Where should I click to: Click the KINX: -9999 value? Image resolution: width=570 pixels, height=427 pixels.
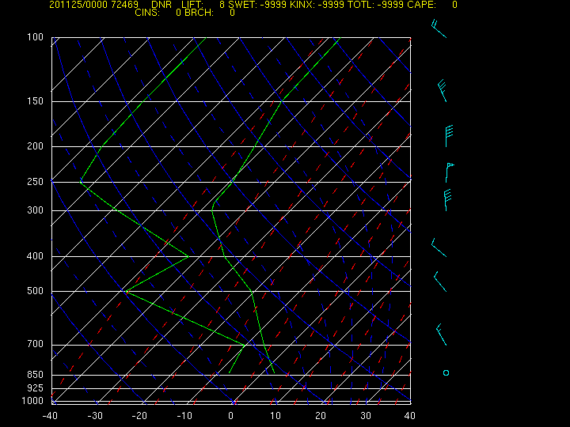tap(317, 5)
